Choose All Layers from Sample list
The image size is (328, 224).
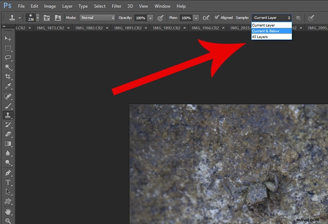coord(272,37)
